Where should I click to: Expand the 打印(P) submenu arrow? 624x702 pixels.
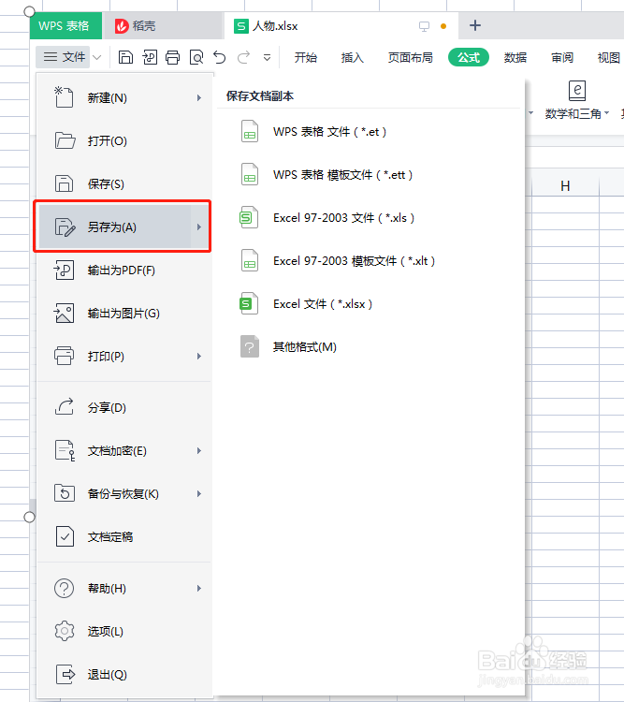tap(199, 356)
